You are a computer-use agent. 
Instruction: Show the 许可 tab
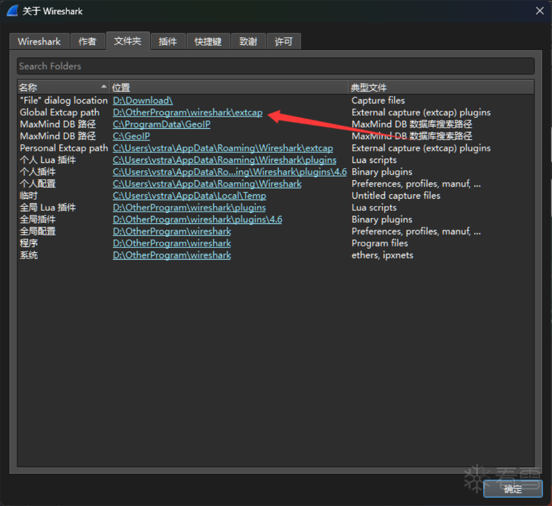[x=284, y=42]
